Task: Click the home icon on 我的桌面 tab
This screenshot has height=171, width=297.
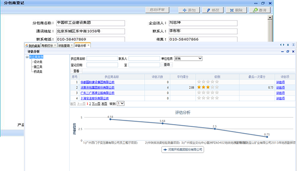Action: point(27,46)
